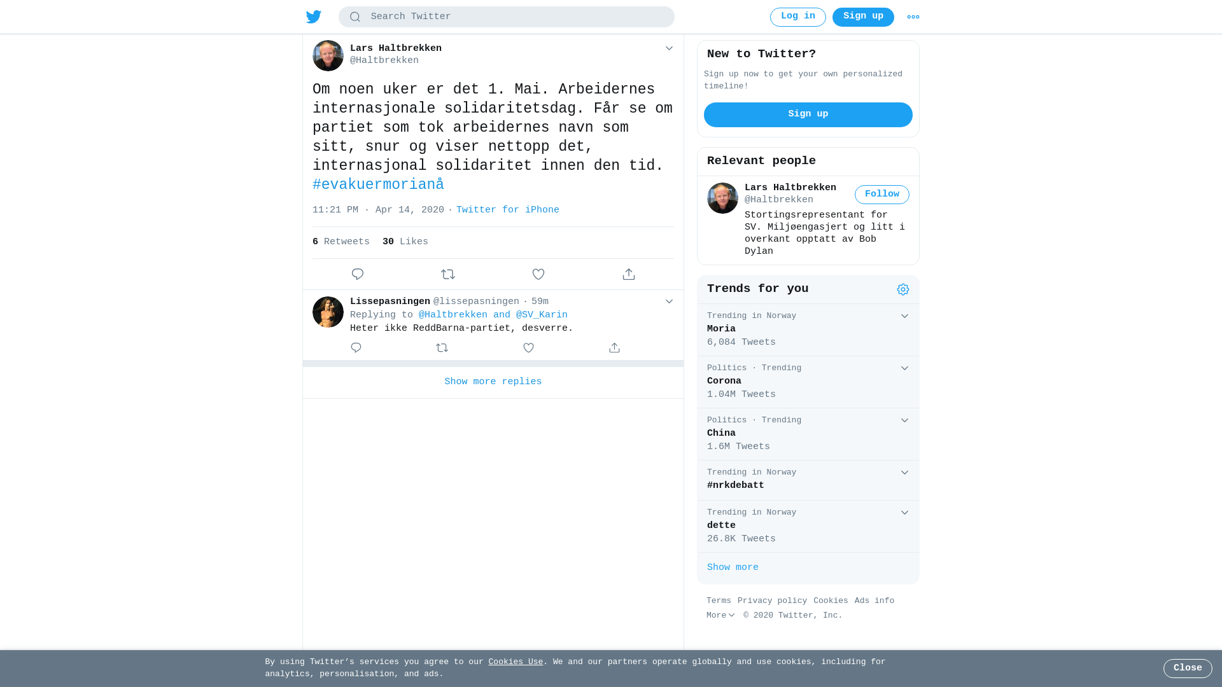Show more replies under the tweet
Image resolution: width=1222 pixels, height=687 pixels.
(x=493, y=382)
